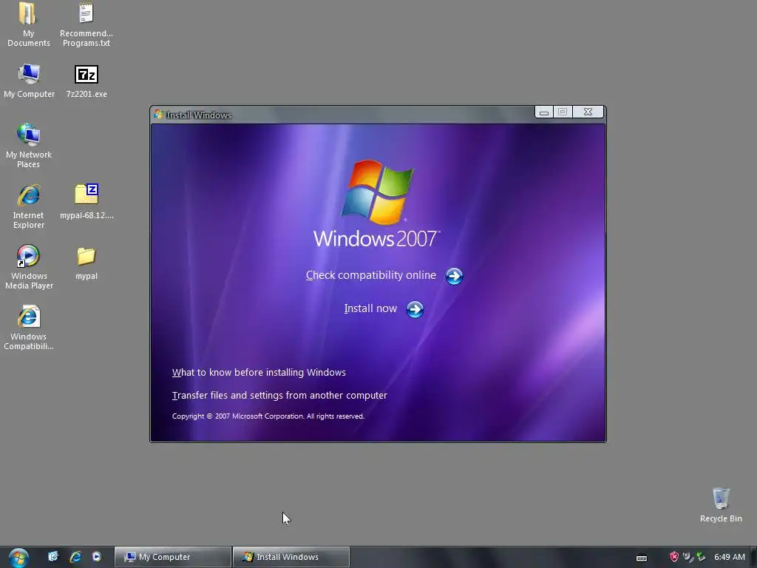The image size is (757, 568).
Task: Open What to know before installing Windows
Action: point(259,373)
